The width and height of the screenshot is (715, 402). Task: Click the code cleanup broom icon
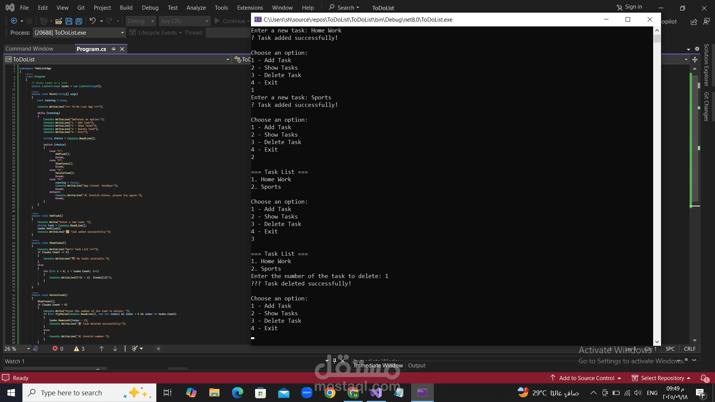coord(135,349)
